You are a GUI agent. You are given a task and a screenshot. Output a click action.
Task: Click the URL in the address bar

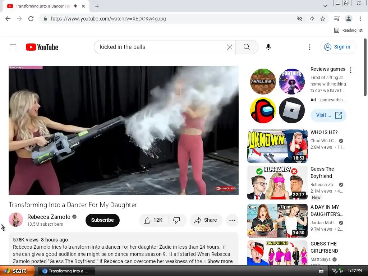pyautogui.click(x=108, y=19)
